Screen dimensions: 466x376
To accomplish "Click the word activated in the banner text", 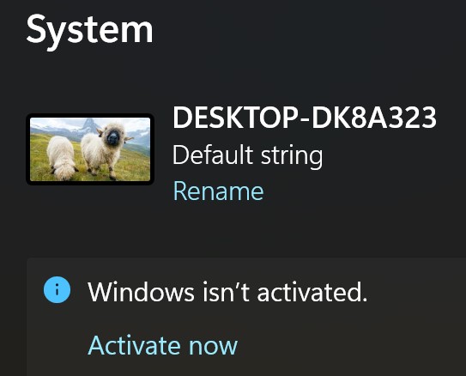I will point(312,292).
